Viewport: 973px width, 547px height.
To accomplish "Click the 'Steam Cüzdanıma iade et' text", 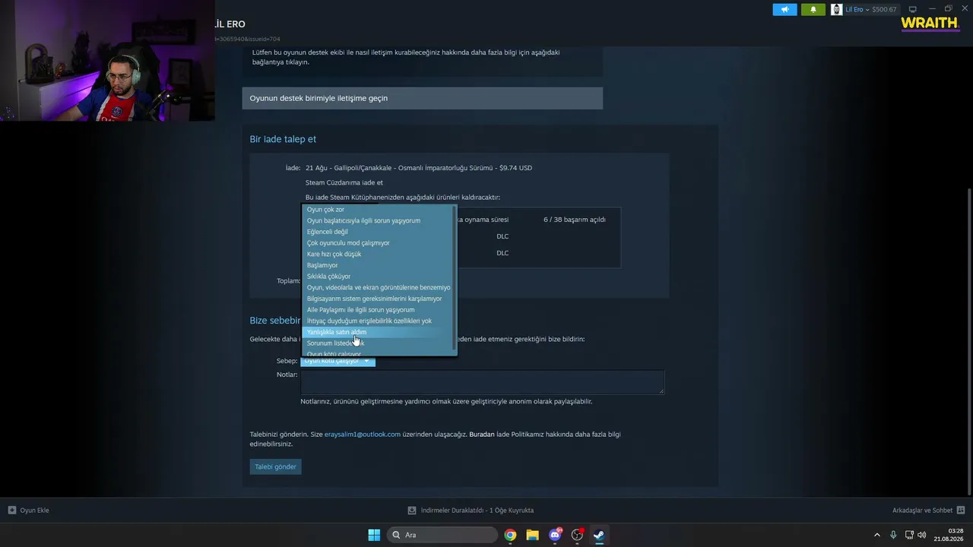I will 344,182.
